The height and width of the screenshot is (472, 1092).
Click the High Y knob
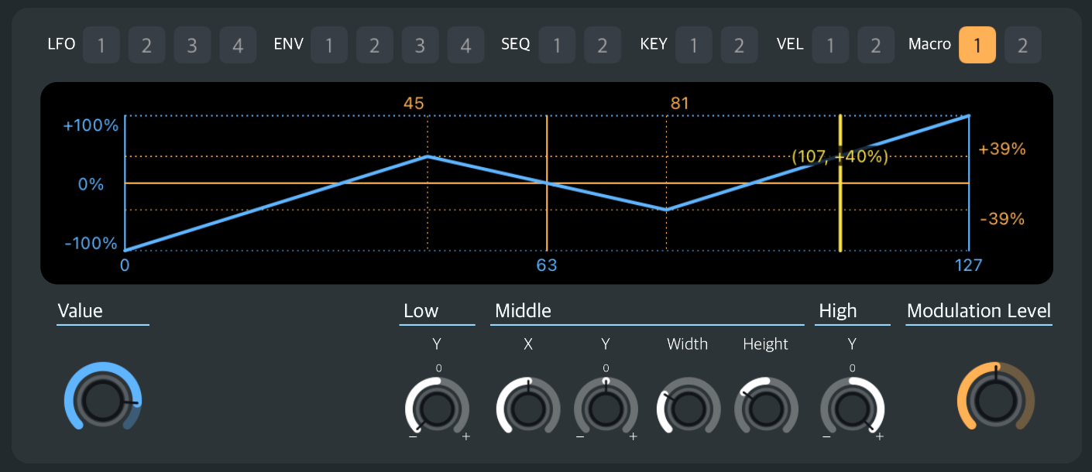point(852,409)
